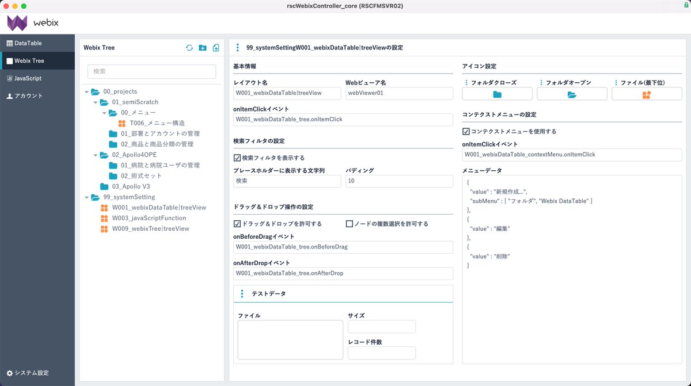Click the add new file icon

coord(216,48)
